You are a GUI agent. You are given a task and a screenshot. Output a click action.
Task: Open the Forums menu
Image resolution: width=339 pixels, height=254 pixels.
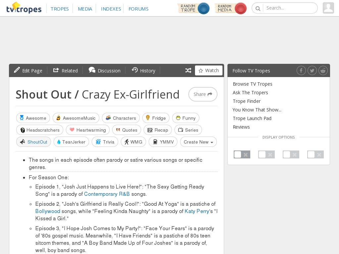(x=139, y=9)
